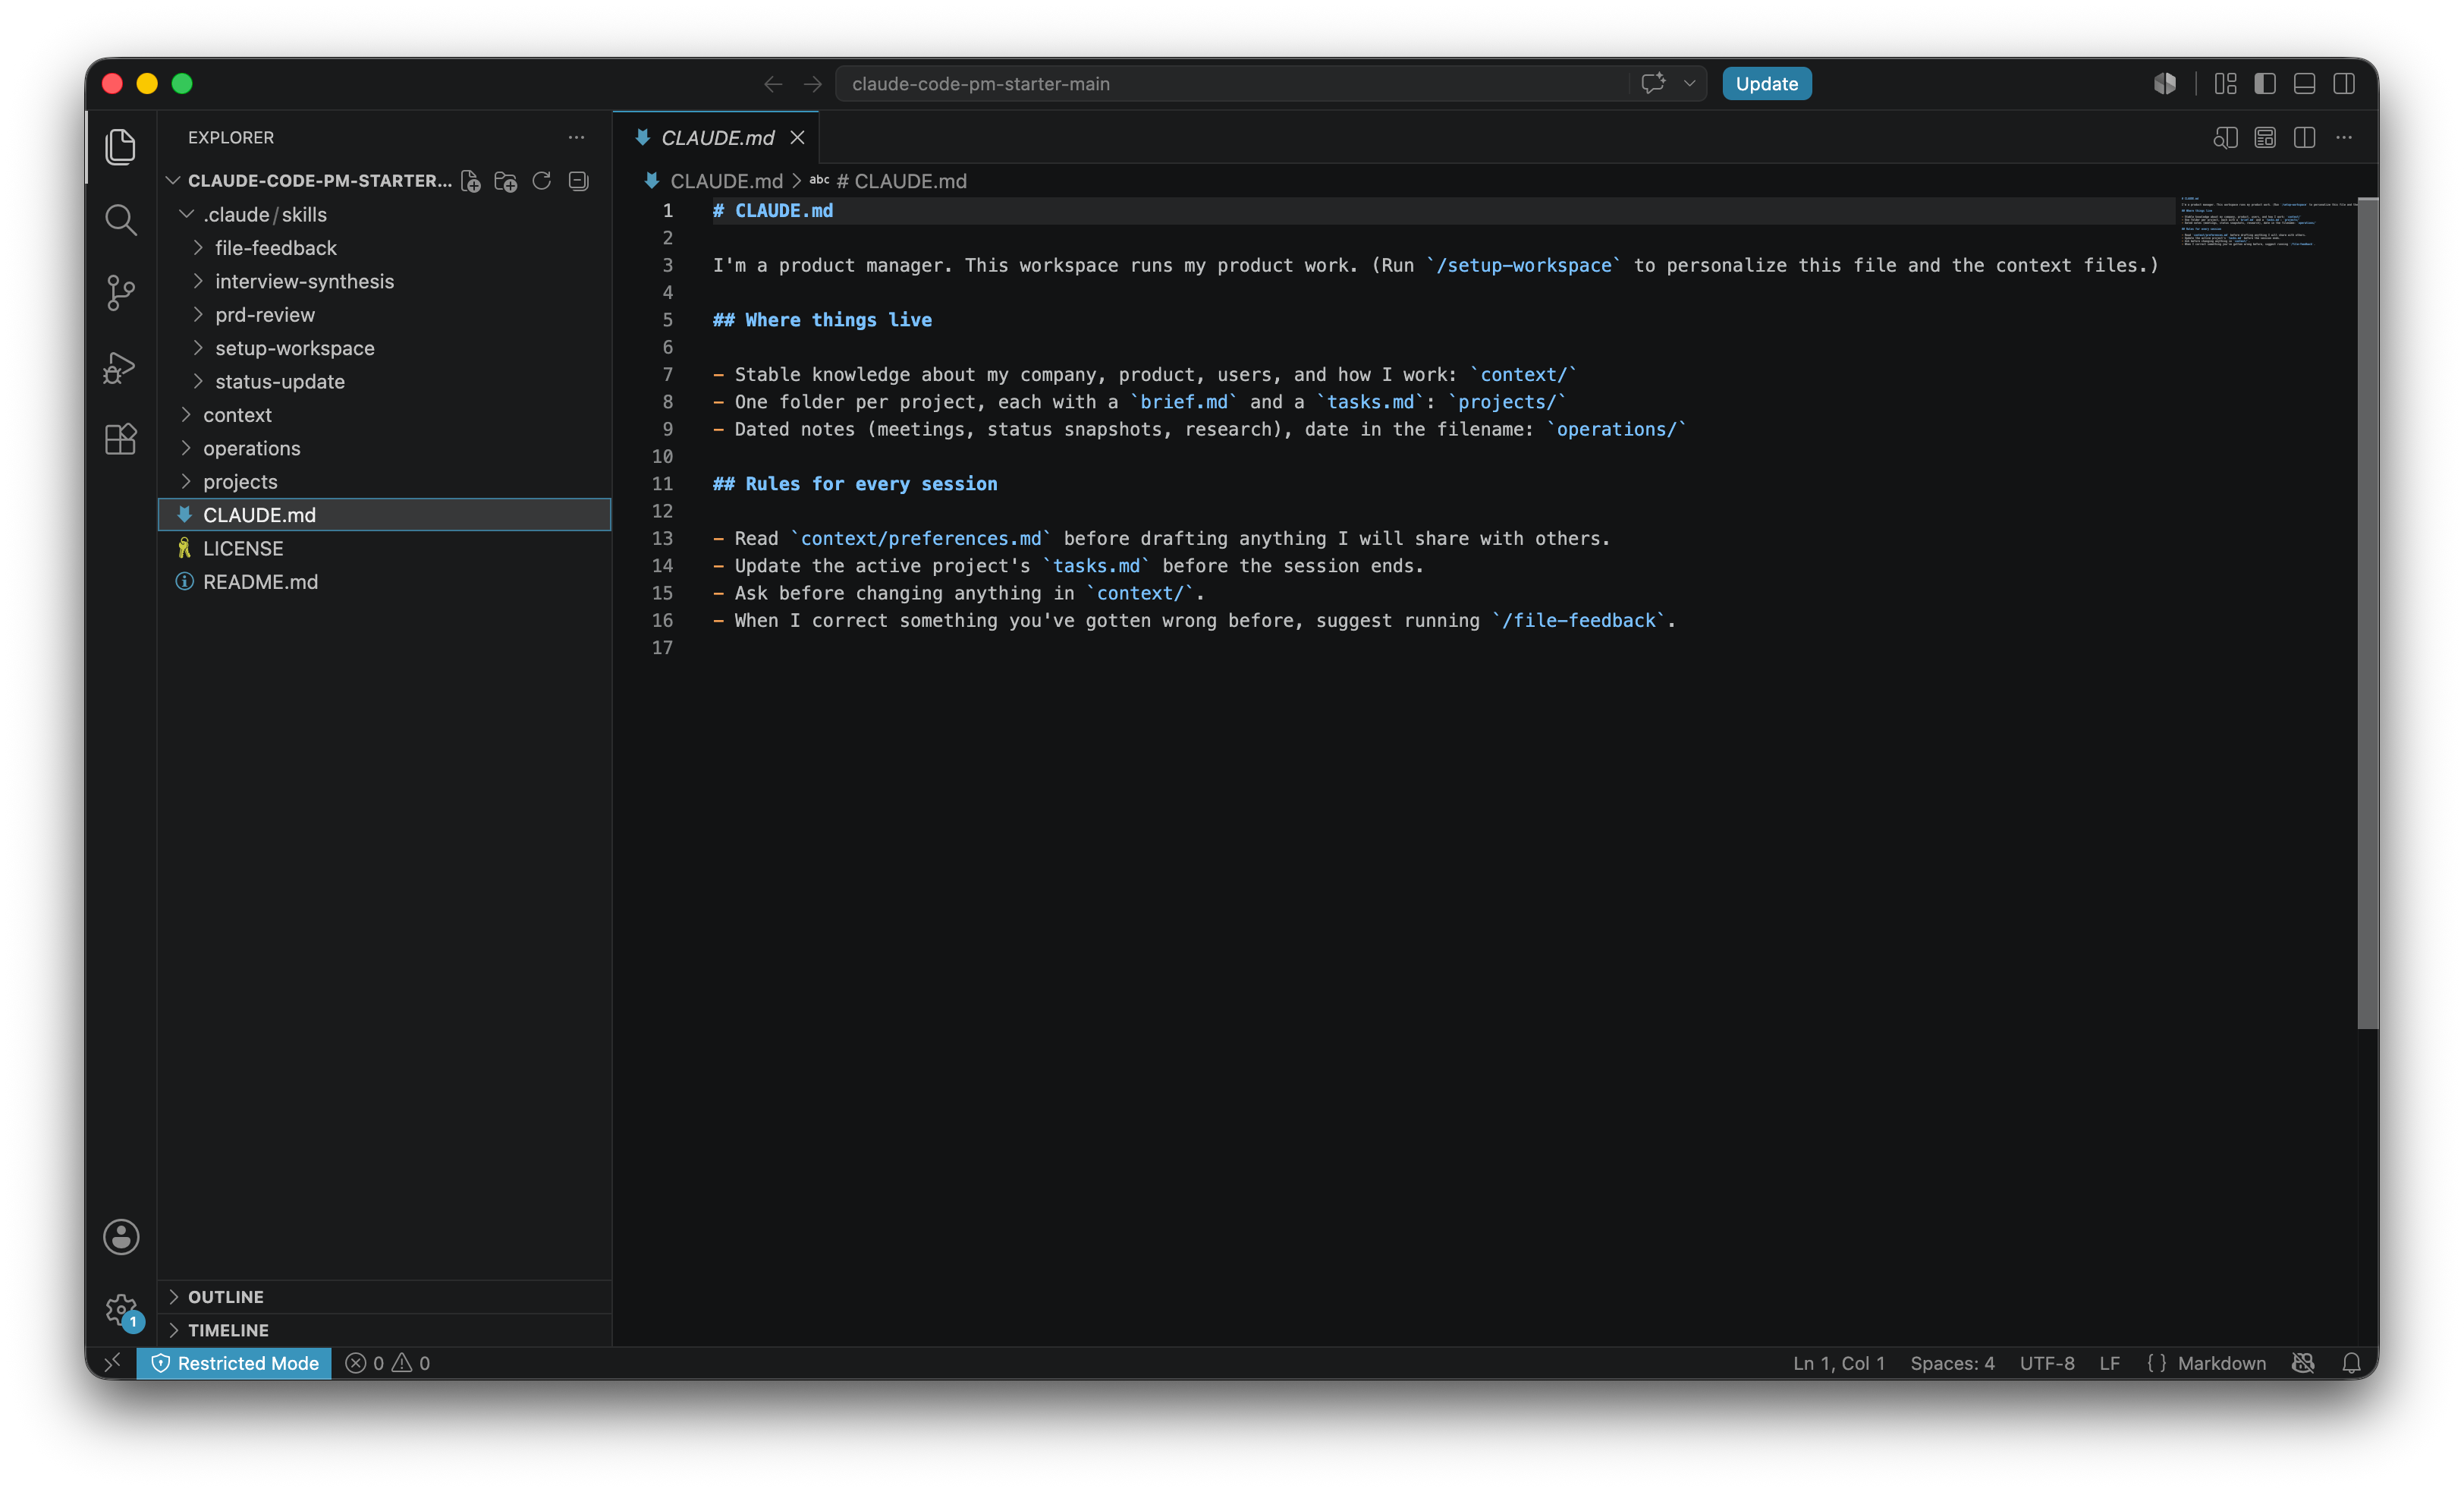Screen dimensions: 2464x1492
Task: Toggle the bottom panel
Action: tap(2304, 84)
